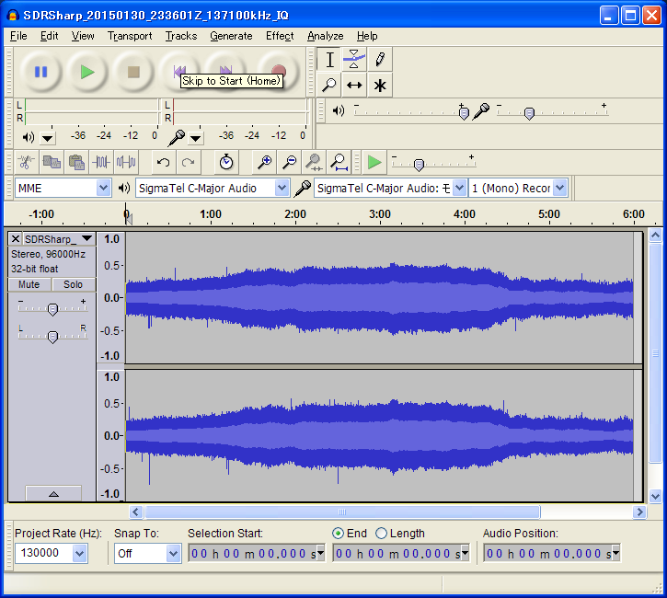Click the playback speed slider knob

tap(419, 165)
